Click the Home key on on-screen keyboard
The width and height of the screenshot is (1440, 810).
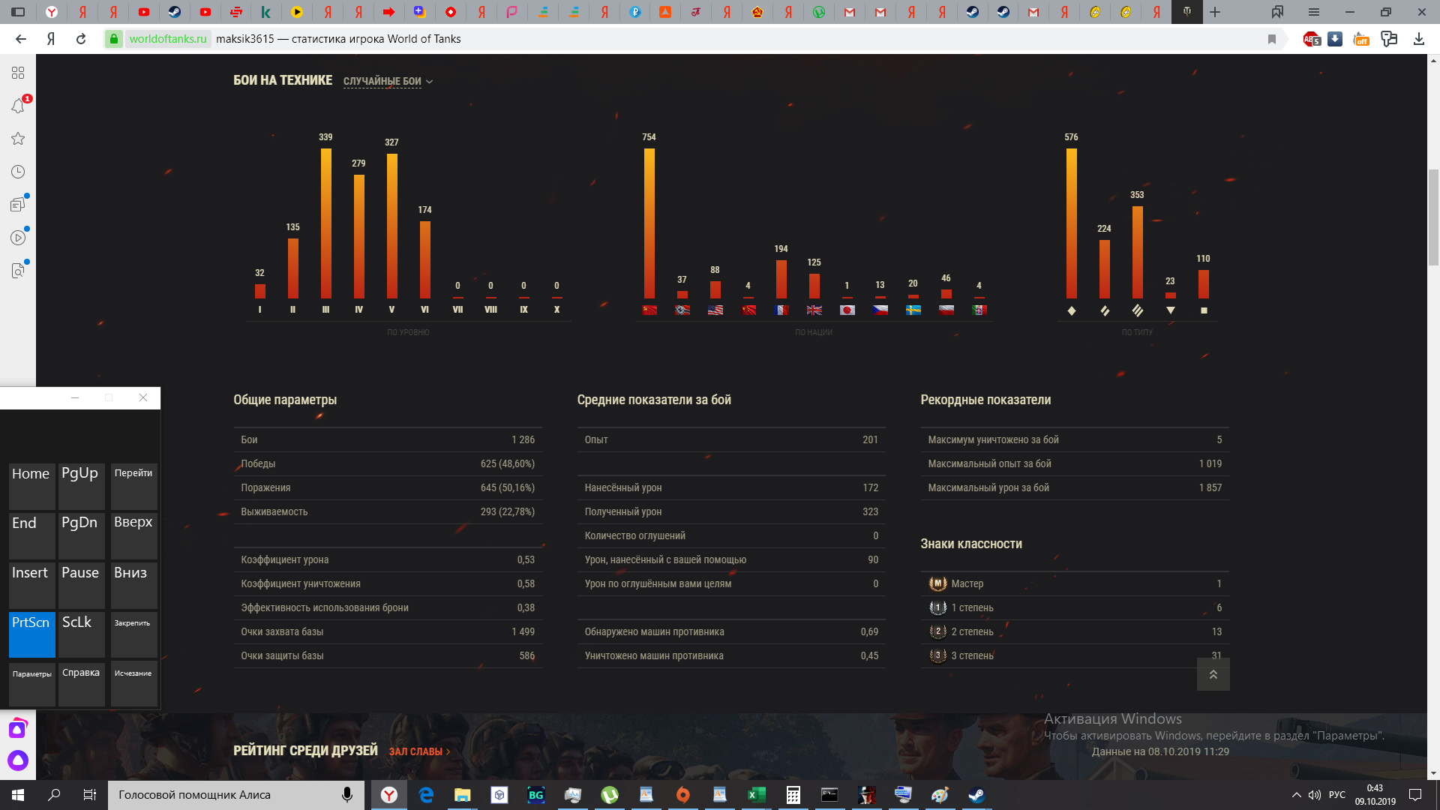(x=31, y=486)
